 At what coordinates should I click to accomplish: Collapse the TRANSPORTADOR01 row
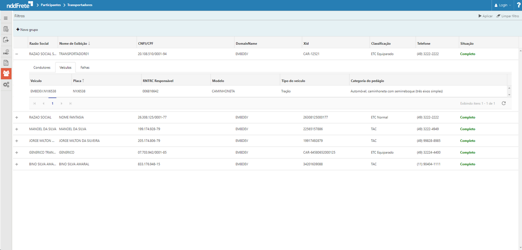point(17,54)
